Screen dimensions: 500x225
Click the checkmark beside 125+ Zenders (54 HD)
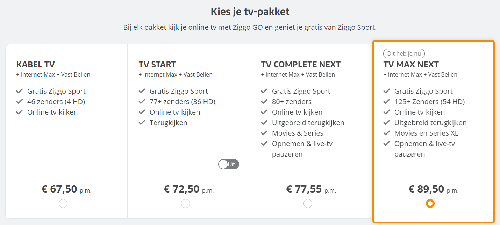pyautogui.click(x=386, y=101)
